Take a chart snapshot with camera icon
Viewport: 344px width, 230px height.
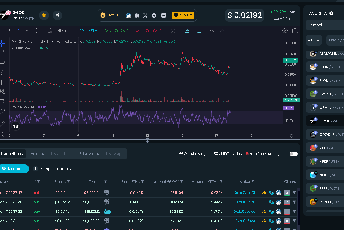coord(295,31)
